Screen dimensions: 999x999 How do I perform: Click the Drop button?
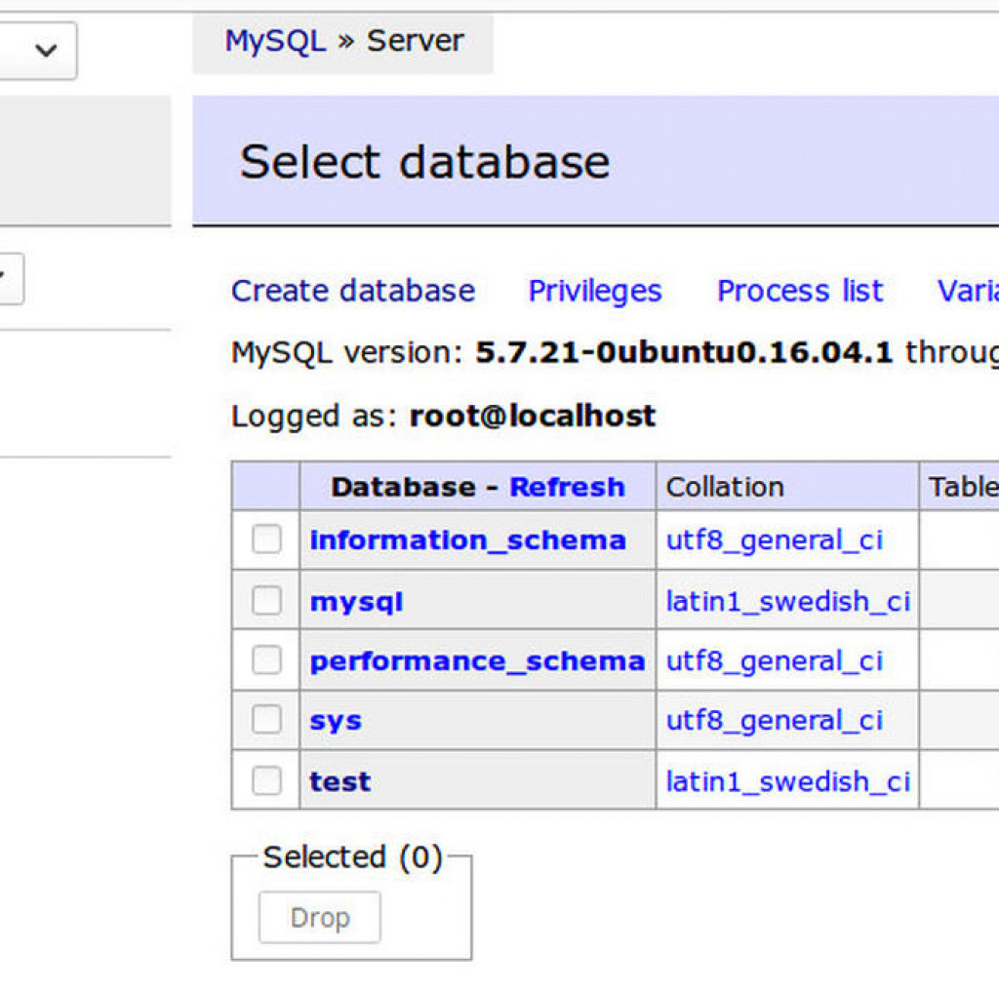(x=320, y=917)
